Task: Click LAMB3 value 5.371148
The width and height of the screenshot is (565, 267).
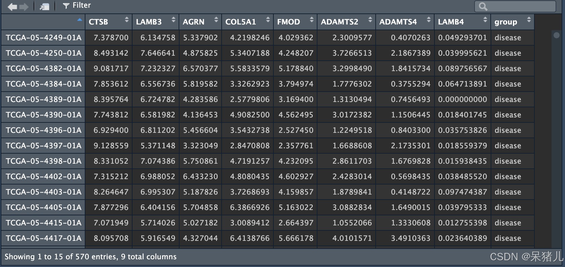Action: (158, 146)
